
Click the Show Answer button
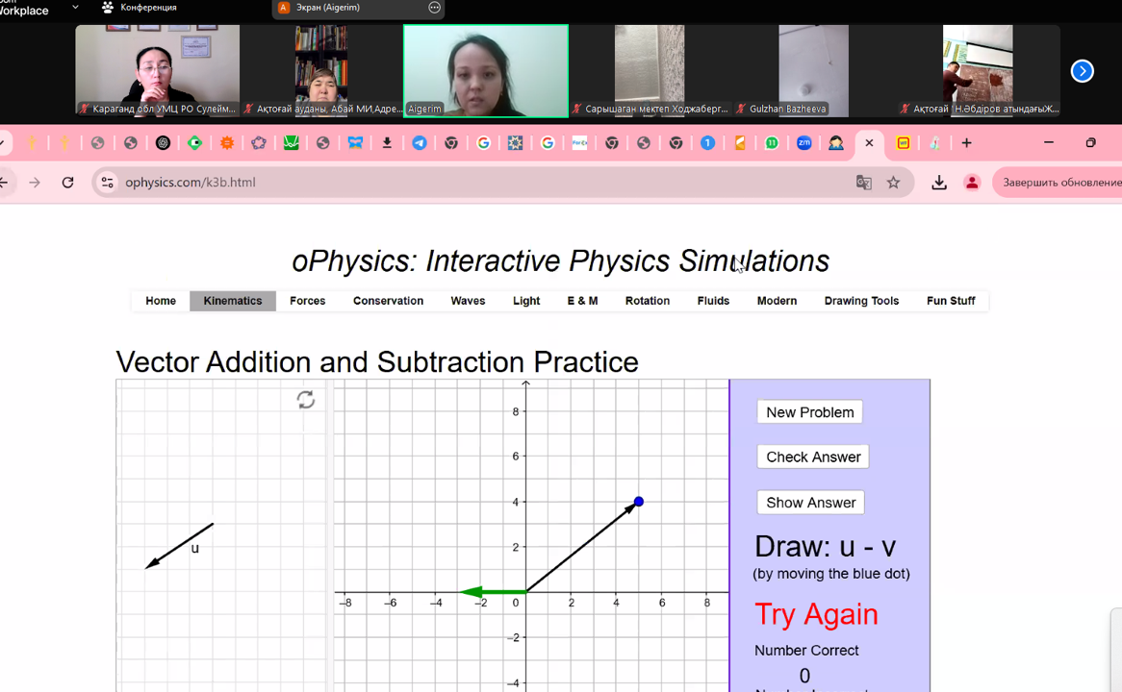(x=810, y=503)
